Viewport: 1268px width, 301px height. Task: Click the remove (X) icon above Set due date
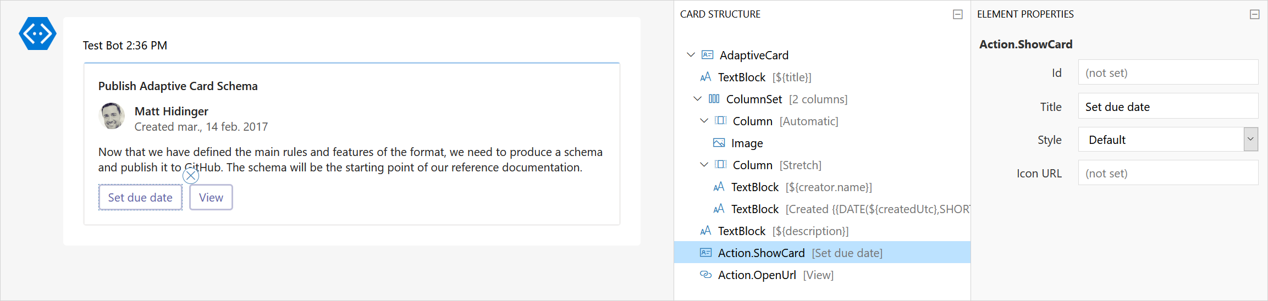point(190,176)
